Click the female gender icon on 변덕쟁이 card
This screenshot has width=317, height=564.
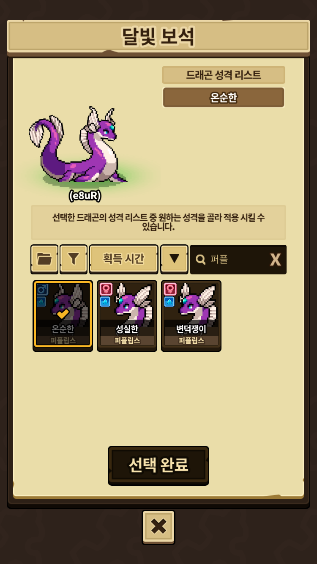point(170,289)
